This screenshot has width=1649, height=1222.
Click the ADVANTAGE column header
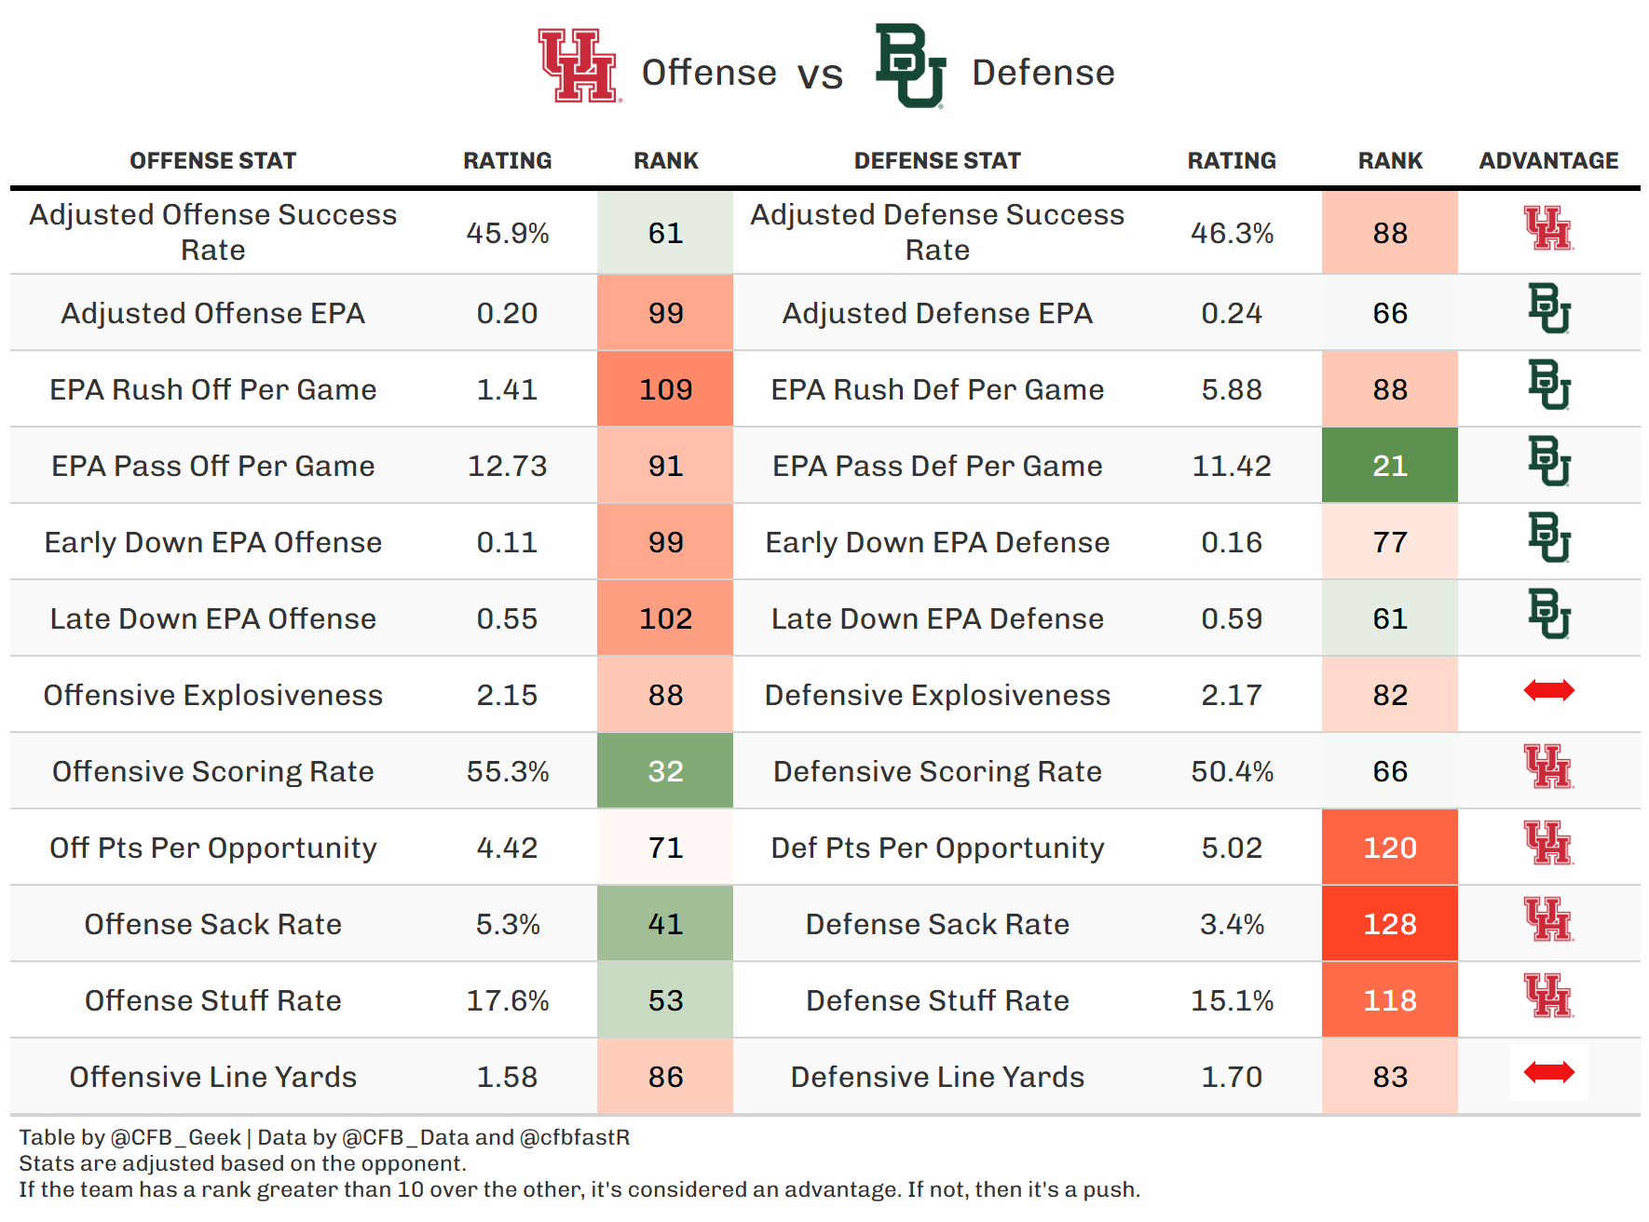tap(1548, 161)
